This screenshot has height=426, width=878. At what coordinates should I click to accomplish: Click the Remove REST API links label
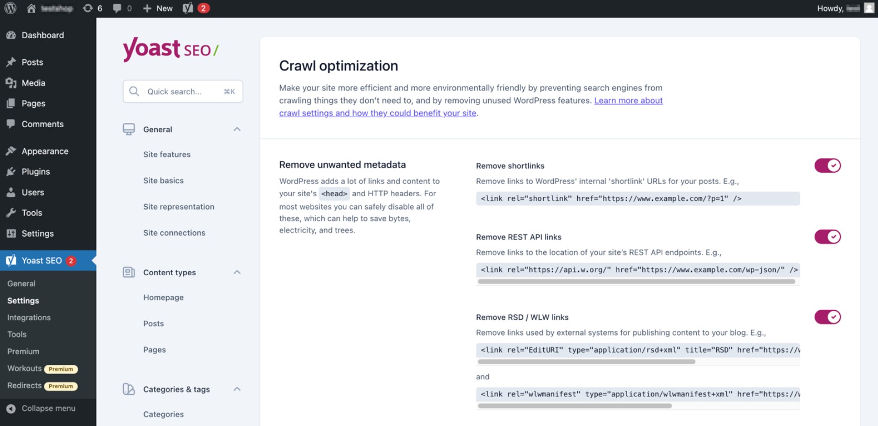tap(519, 237)
